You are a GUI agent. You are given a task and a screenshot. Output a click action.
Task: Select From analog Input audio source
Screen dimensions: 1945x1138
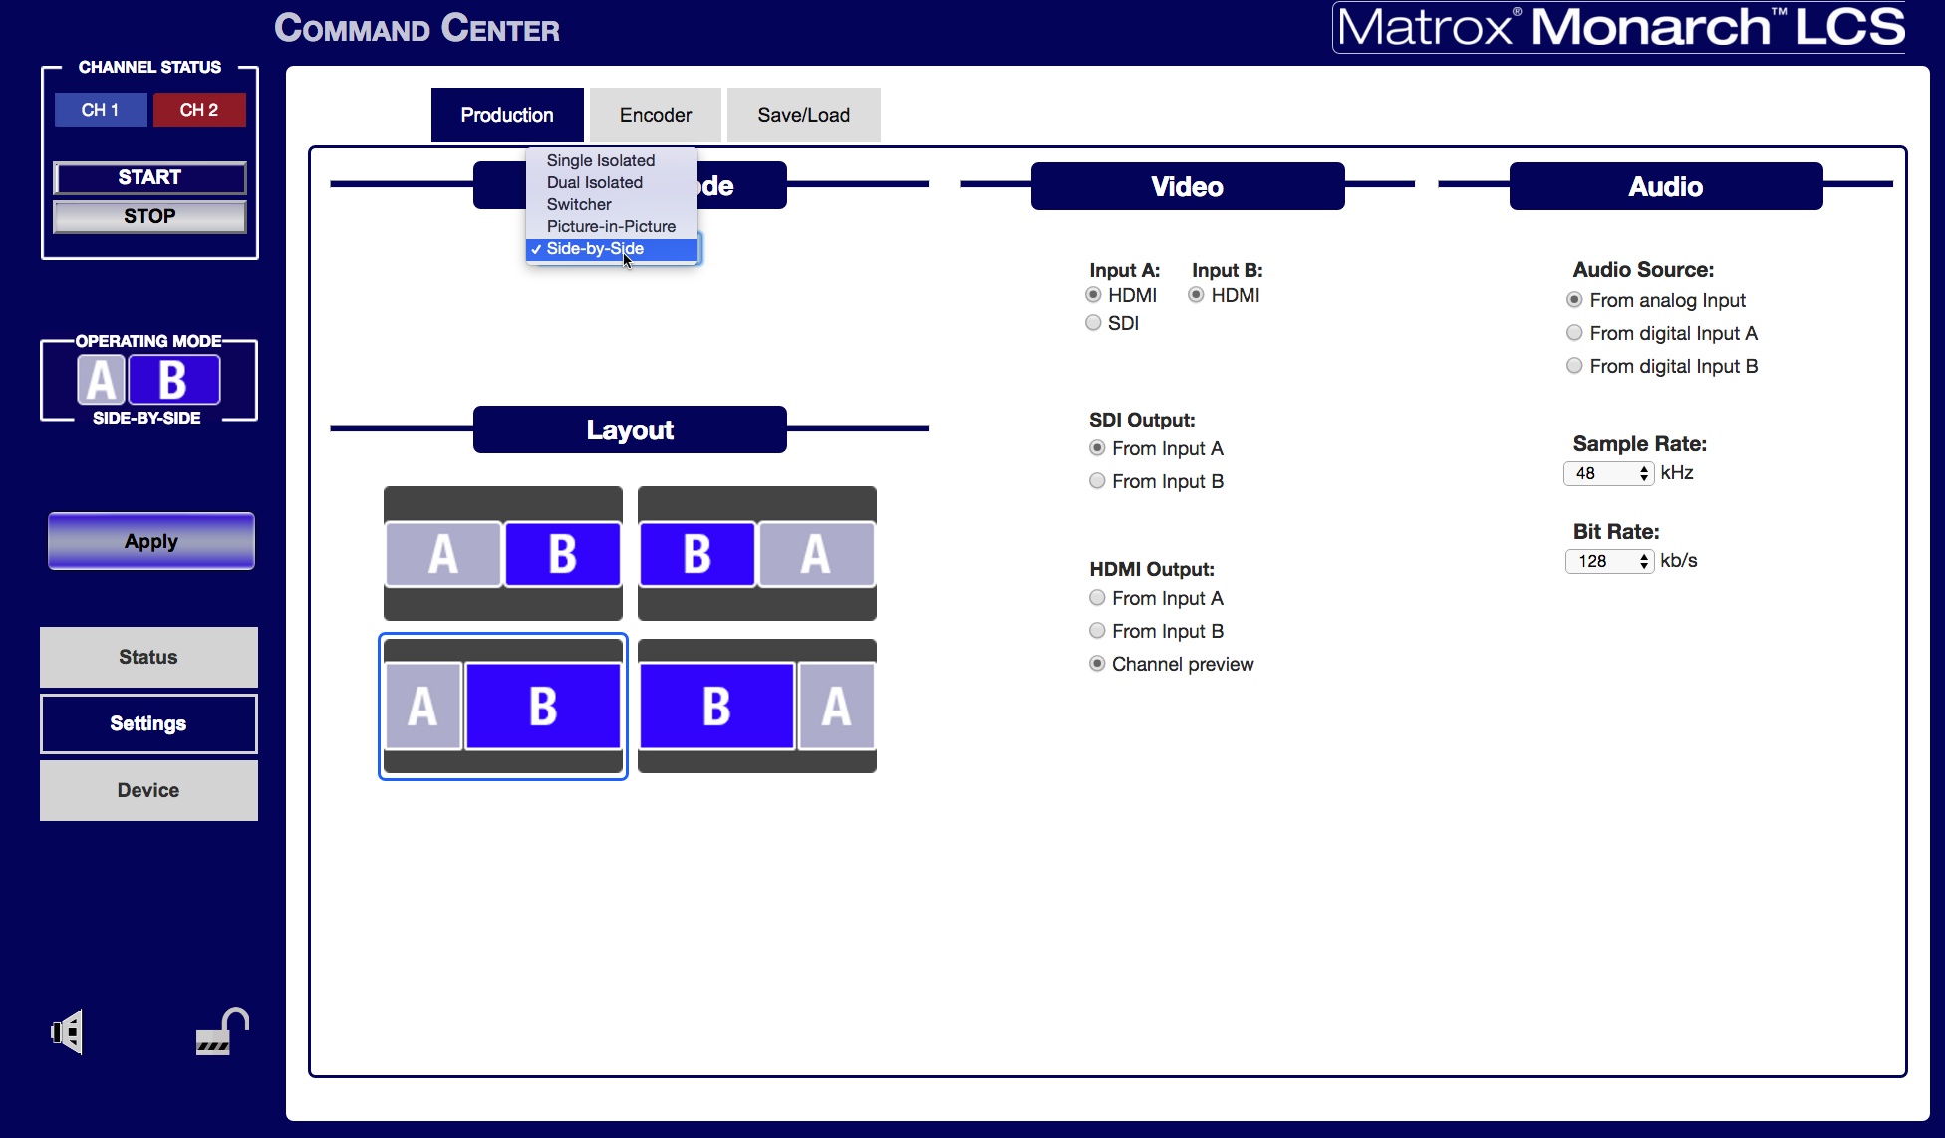click(x=1574, y=300)
